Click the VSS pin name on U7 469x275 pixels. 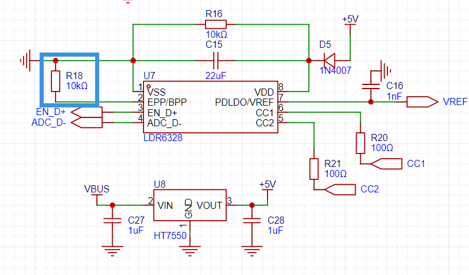click(157, 92)
